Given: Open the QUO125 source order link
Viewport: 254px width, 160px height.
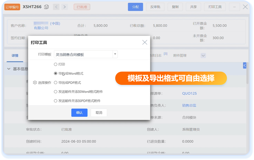Looking at the screenshot, I should coord(189,93).
